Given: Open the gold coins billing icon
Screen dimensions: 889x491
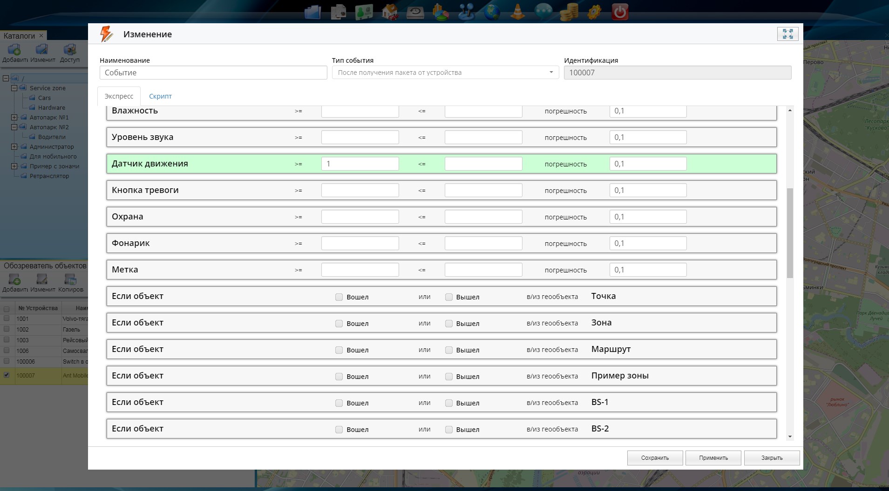Looking at the screenshot, I should (568, 12).
